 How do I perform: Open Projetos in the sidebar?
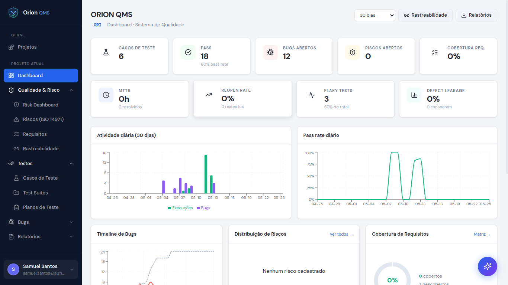pyautogui.click(x=41, y=47)
